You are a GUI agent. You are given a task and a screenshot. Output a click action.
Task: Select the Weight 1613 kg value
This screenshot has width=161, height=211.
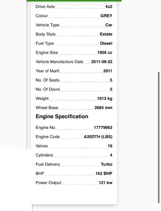coord(105,98)
